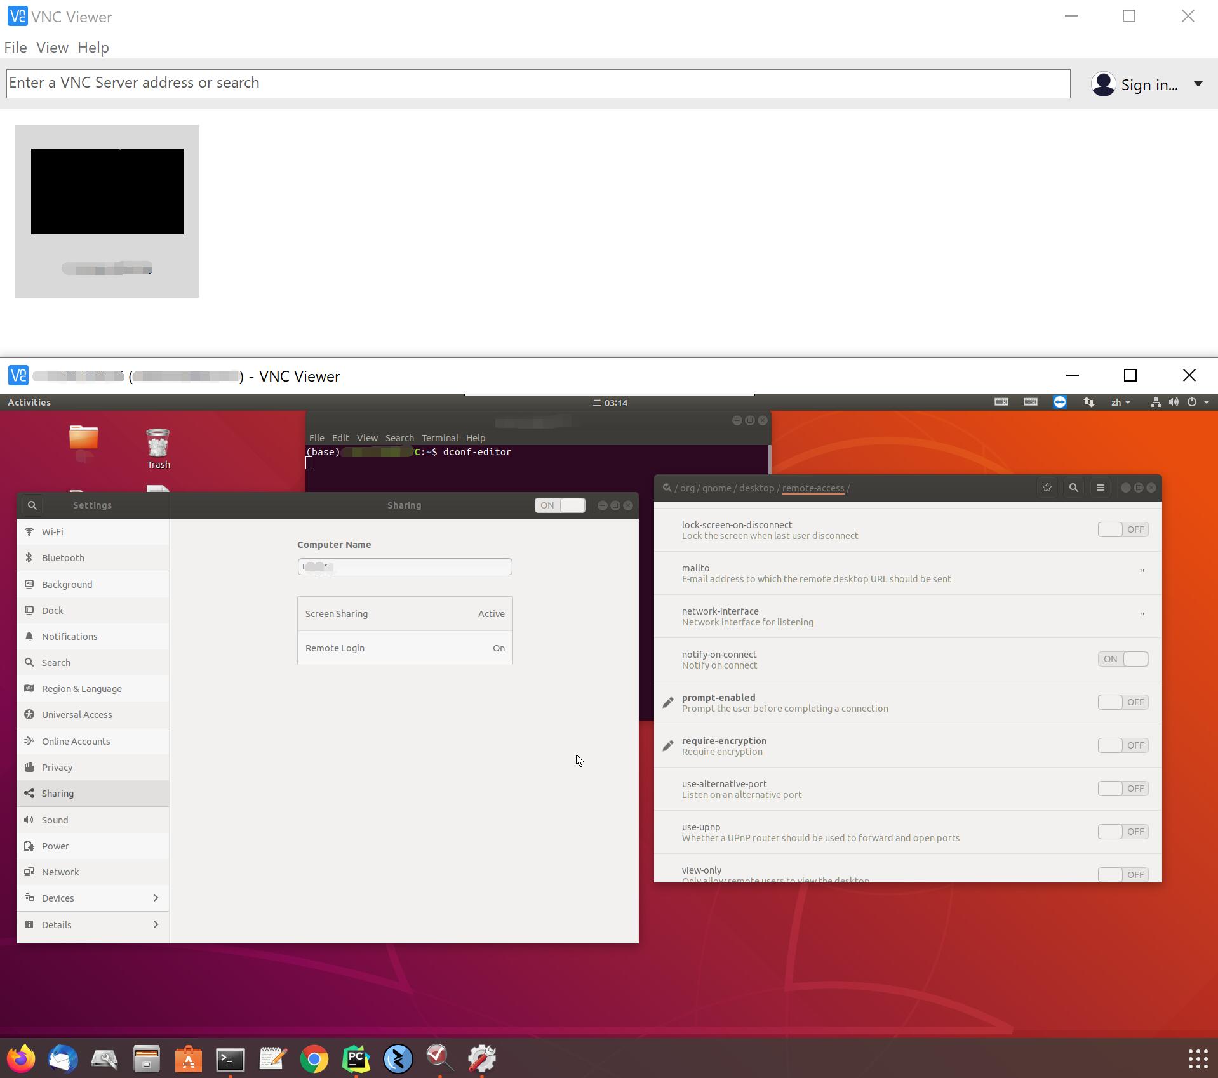The width and height of the screenshot is (1218, 1078).
Task: Open Ubuntu Software from the dock
Action: (x=189, y=1058)
